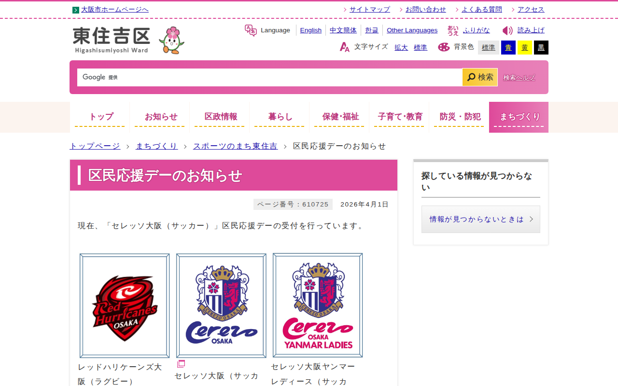The height and width of the screenshot is (386, 618).
Task: Open the 保健・福祉 navigation tab
Action: [x=339, y=117]
